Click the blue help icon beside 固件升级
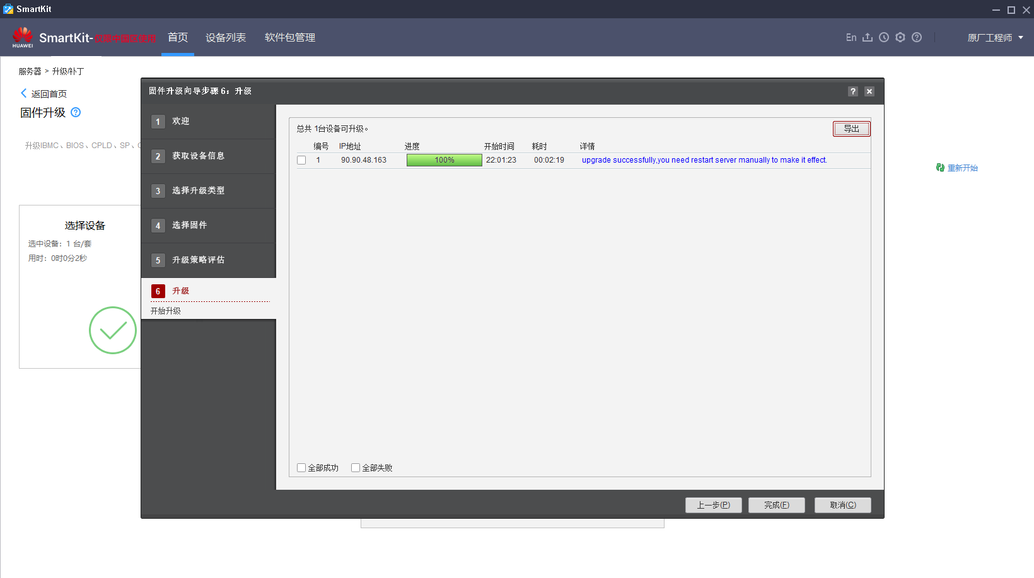1034x578 pixels. click(76, 112)
